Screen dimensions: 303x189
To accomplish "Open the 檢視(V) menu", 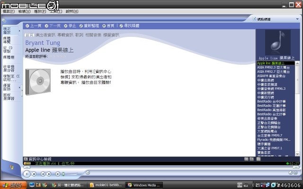I will click(24, 11).
